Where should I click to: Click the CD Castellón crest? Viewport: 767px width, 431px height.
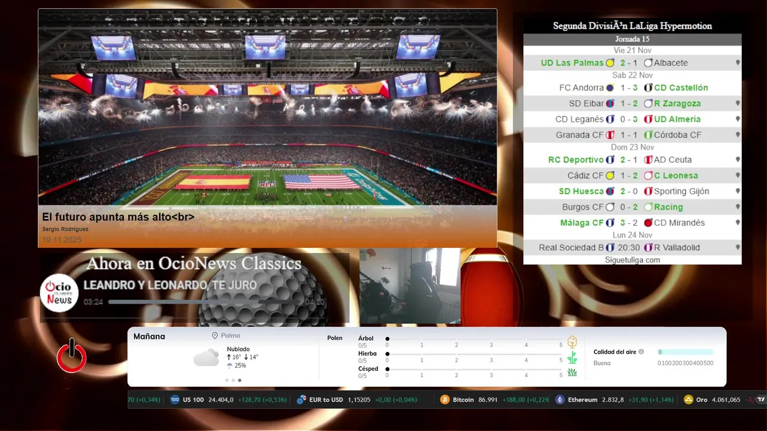tap(648, 87)
